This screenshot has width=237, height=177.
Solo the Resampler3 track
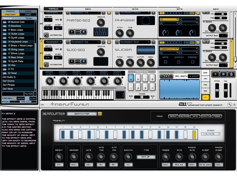[208, 42]
